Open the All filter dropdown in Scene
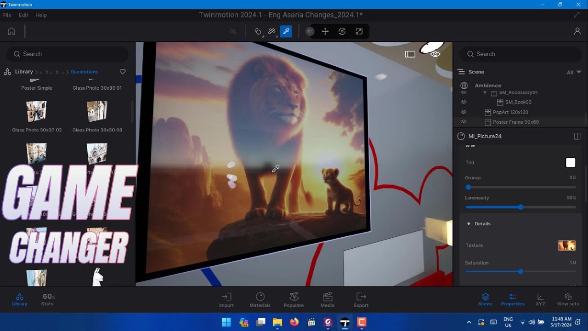The height and width of the screenshot is (331, 588). tap(574, 72)
